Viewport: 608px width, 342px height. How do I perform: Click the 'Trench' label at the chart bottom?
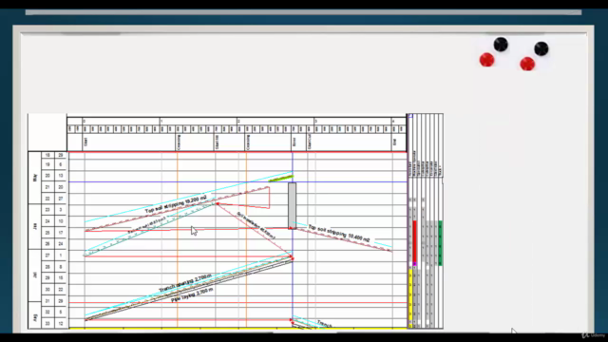324,324
